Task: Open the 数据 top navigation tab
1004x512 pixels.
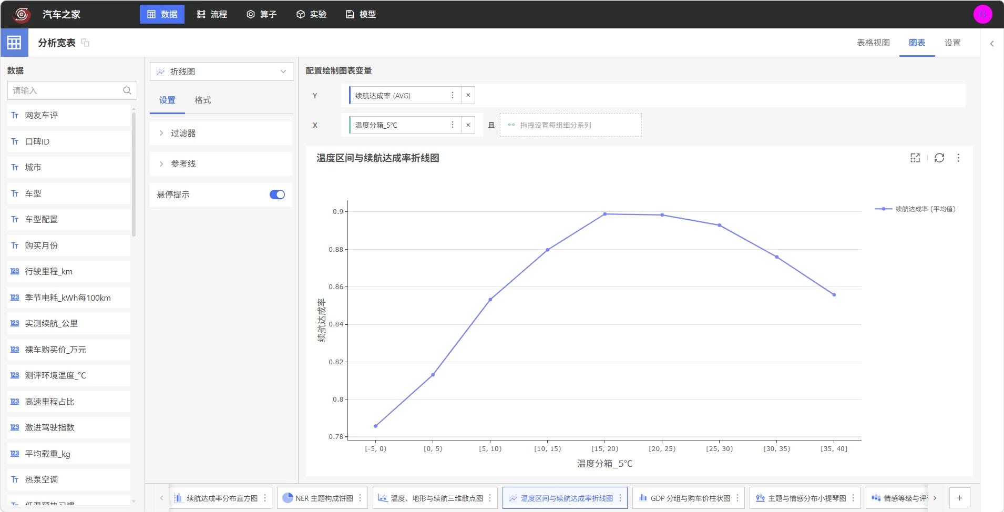Action: tap(162, 14)
